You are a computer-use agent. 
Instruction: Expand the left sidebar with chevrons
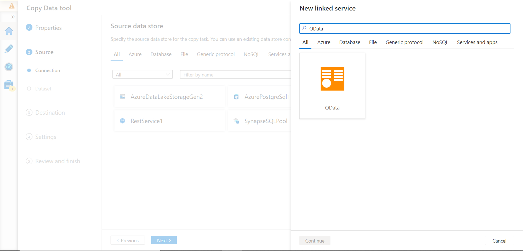click(x=13, y=17)
